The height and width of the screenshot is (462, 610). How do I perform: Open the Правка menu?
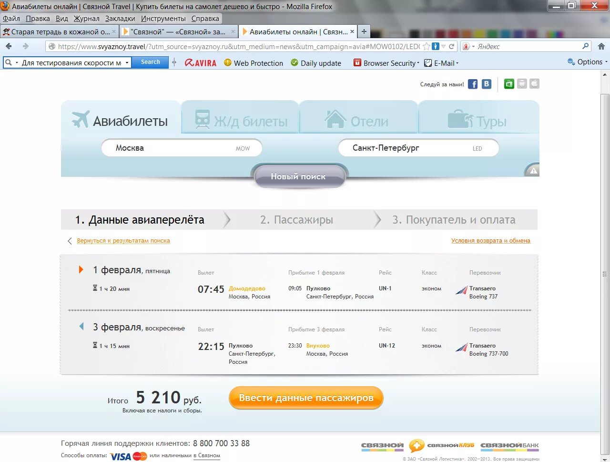pos(38,19)
